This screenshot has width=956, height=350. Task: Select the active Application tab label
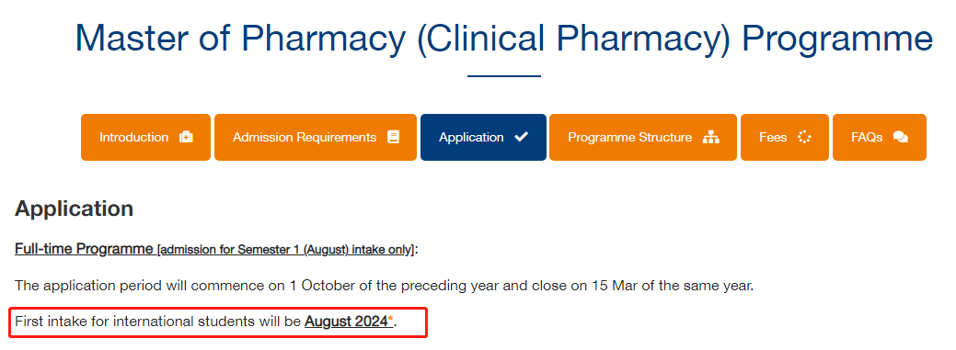[471, 138]
